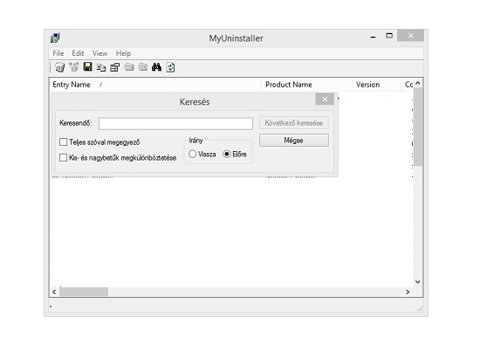Click the vertical scrollbar down arrow

pos(418,282)
